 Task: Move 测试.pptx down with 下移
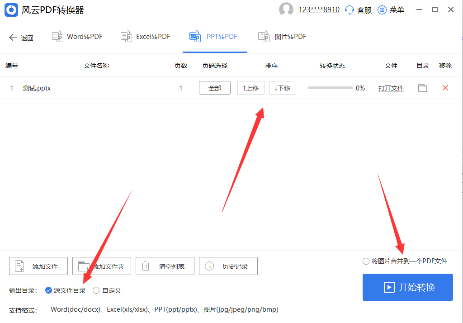(282, 88)
